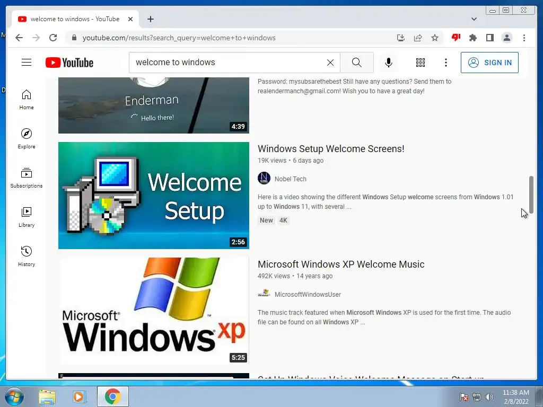The height and width of the screenshot is (407, 543).
Task: Open the YouTube apps grid
Action: [x=421, y=63]
